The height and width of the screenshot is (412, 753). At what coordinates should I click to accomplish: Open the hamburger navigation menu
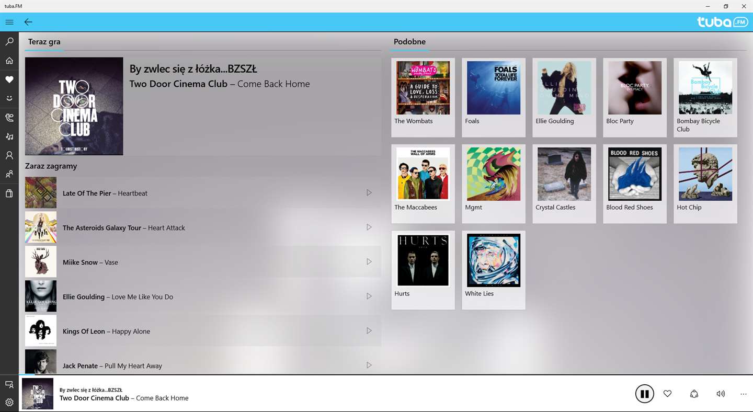tap(9, 22)
